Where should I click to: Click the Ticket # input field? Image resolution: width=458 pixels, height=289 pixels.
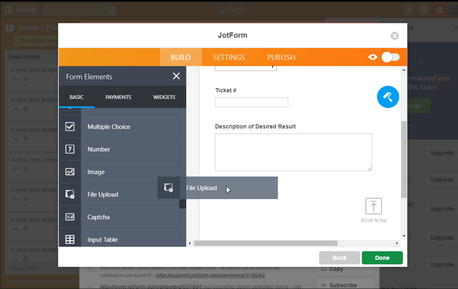[x=251, y=102]
